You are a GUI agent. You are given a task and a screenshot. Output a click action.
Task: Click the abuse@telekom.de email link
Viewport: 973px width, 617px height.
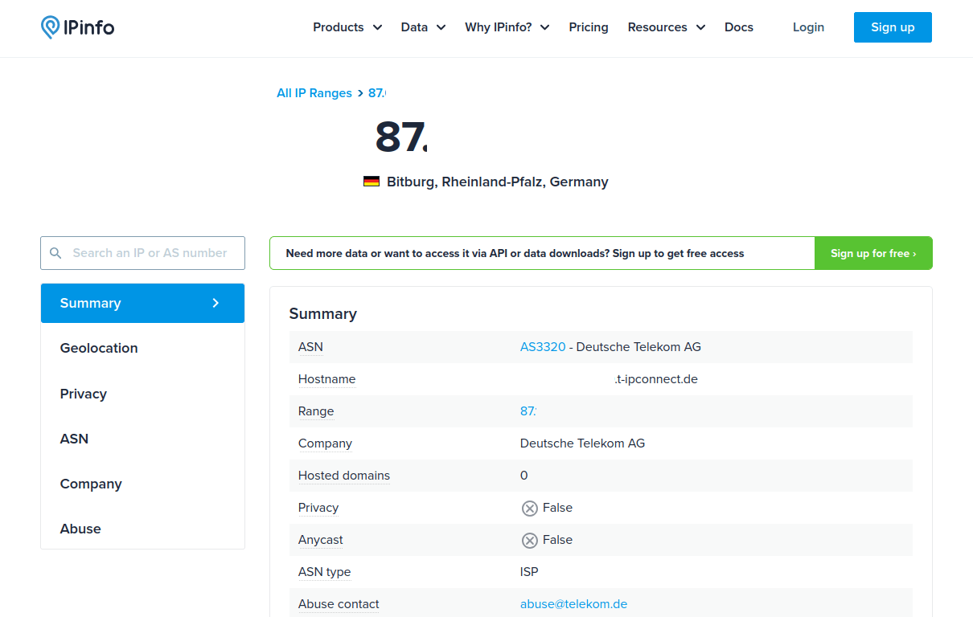573,604
